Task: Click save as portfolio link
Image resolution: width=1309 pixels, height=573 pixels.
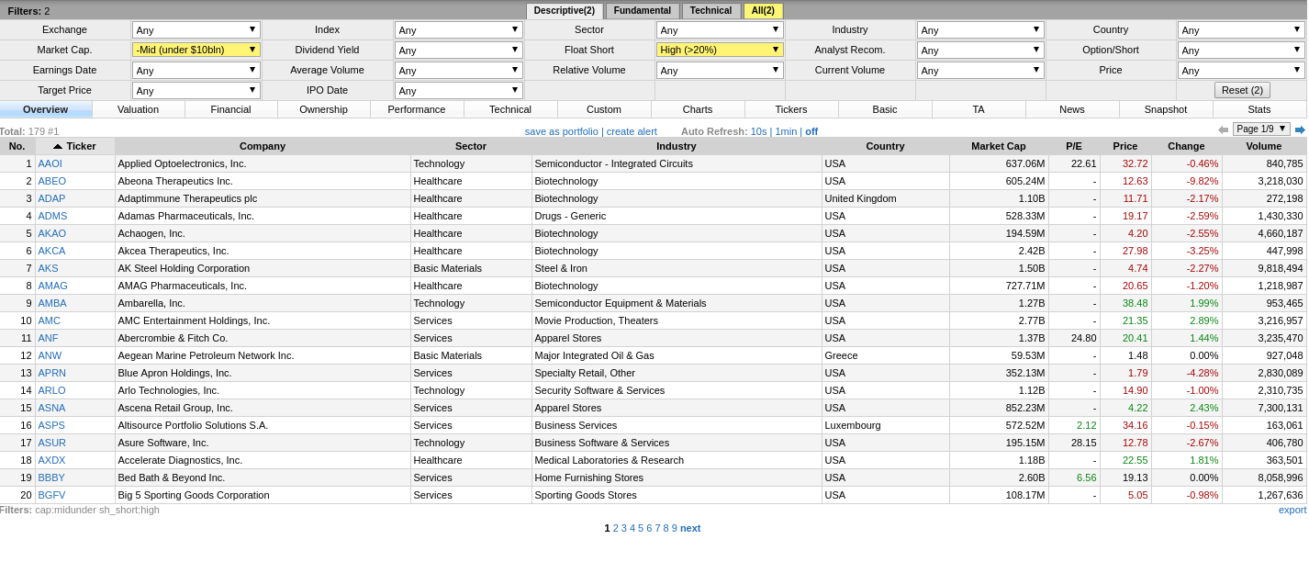Action: tap(561, 131)
